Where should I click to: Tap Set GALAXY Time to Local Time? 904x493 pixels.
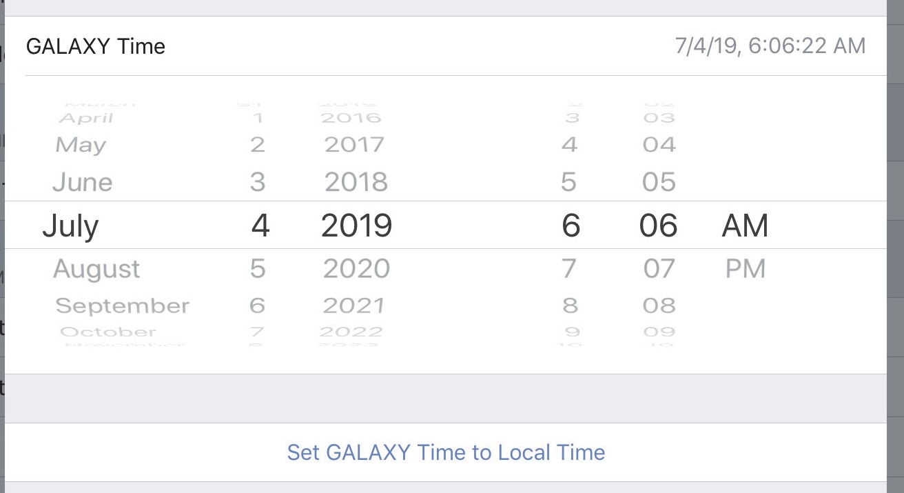coord(446,452)
